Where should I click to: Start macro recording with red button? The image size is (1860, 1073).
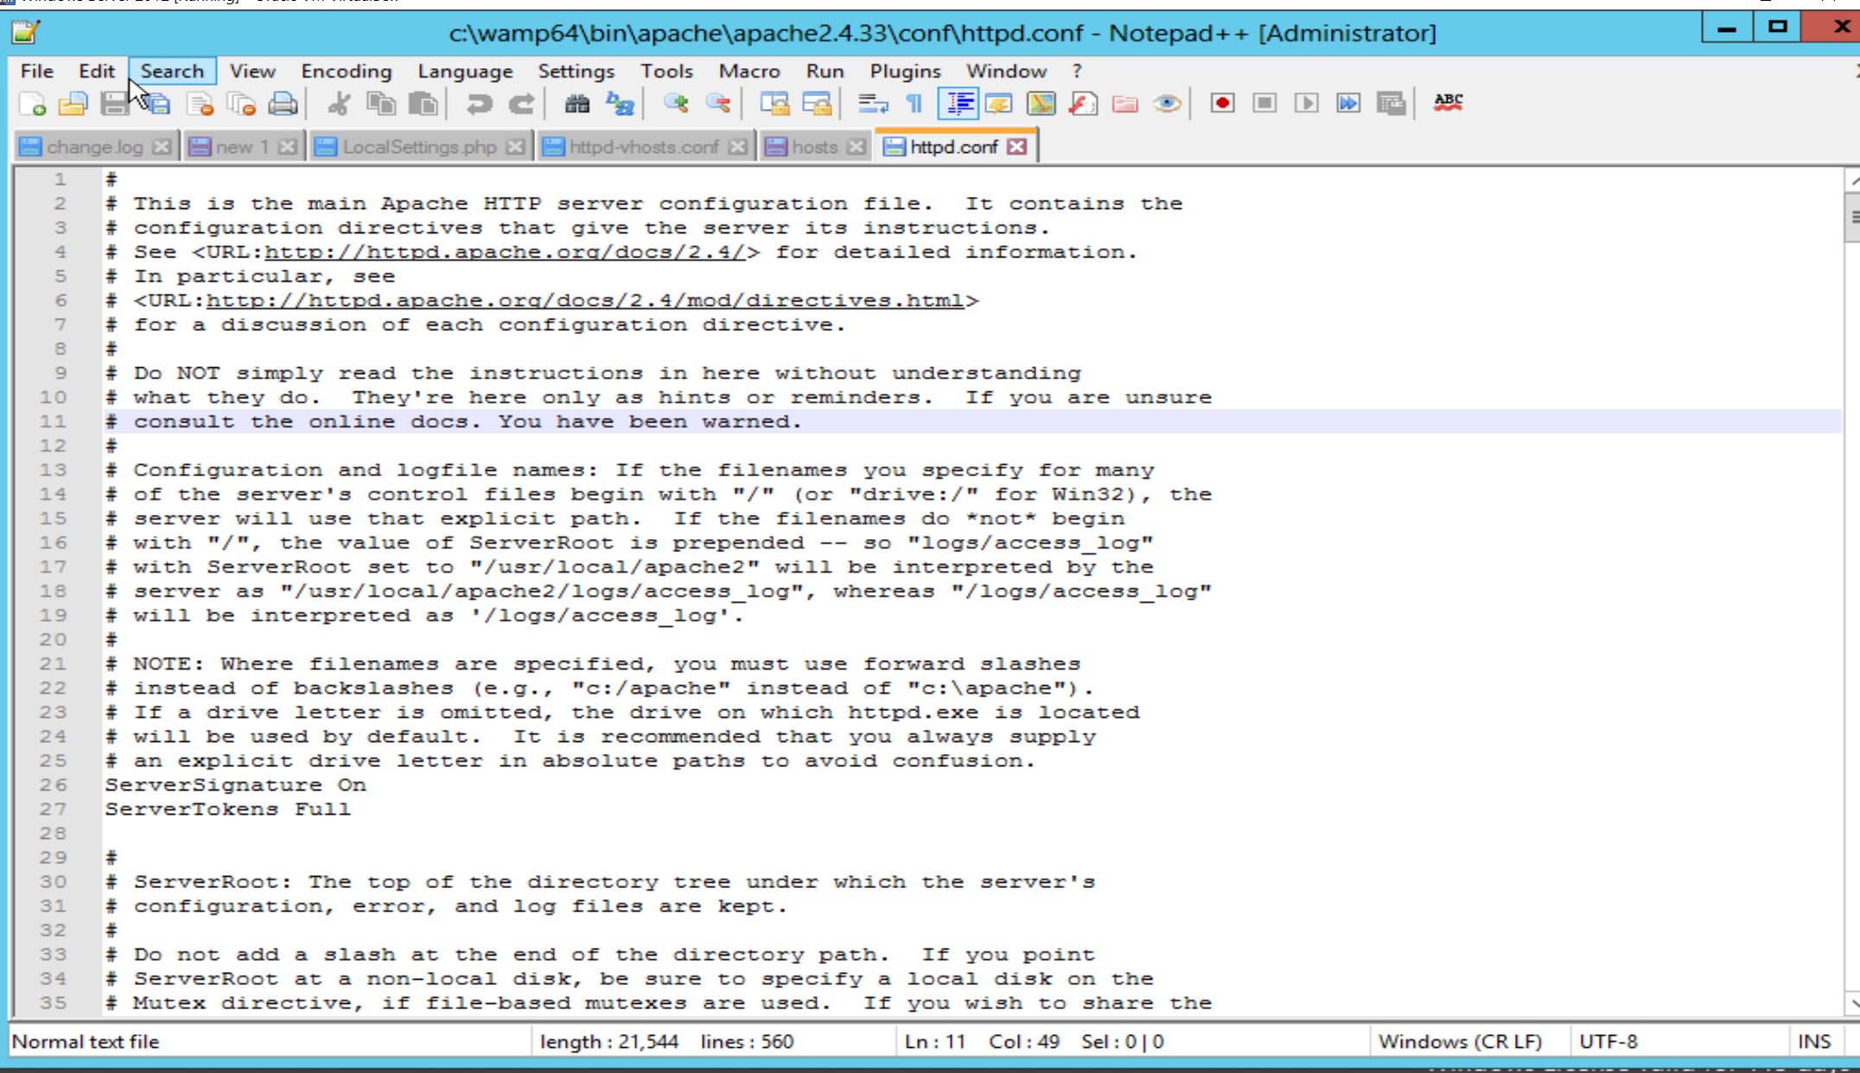(1221, 104)
